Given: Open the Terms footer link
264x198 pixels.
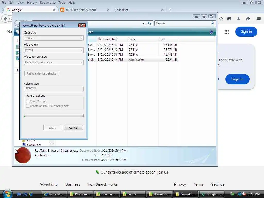Looking at the screenshot, I should (x=199, y=184).
